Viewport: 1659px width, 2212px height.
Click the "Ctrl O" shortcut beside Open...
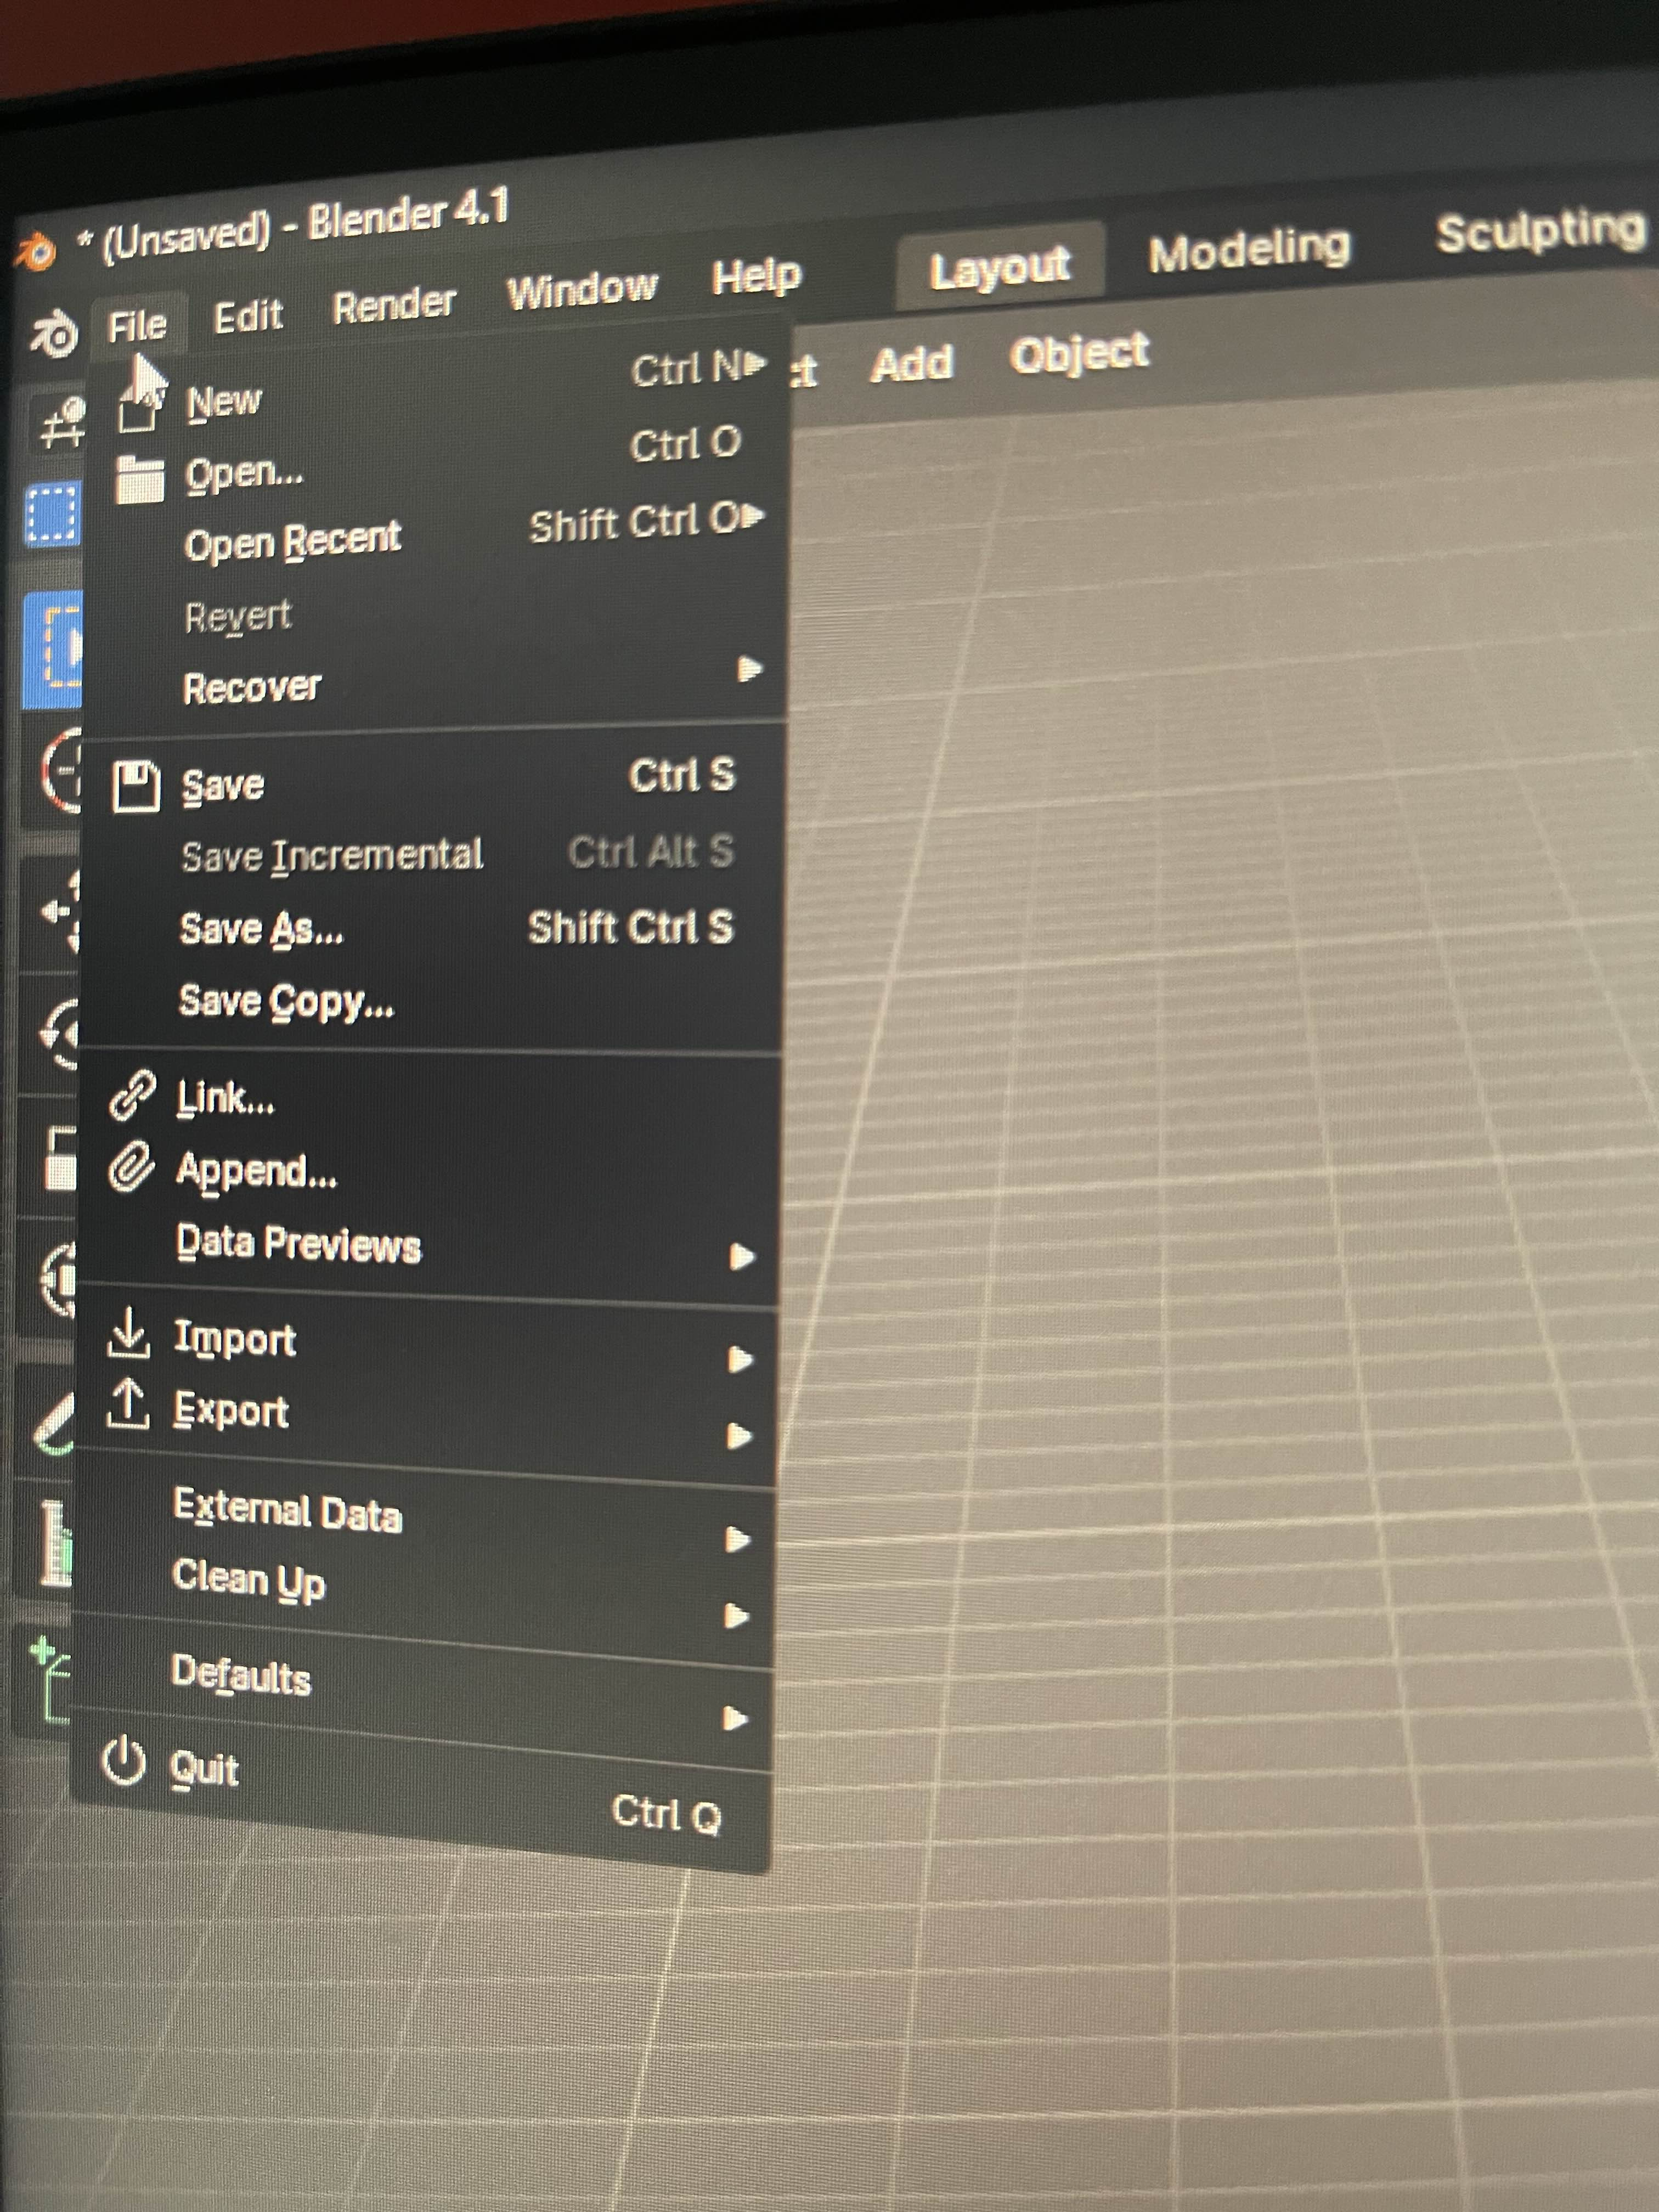click(x=686, y=443)
